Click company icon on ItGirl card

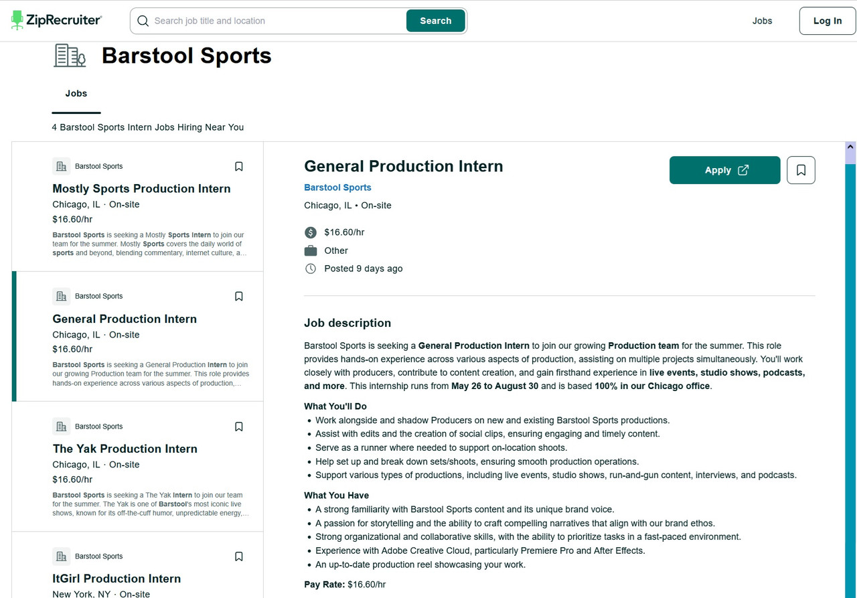(x=62, y=556)
